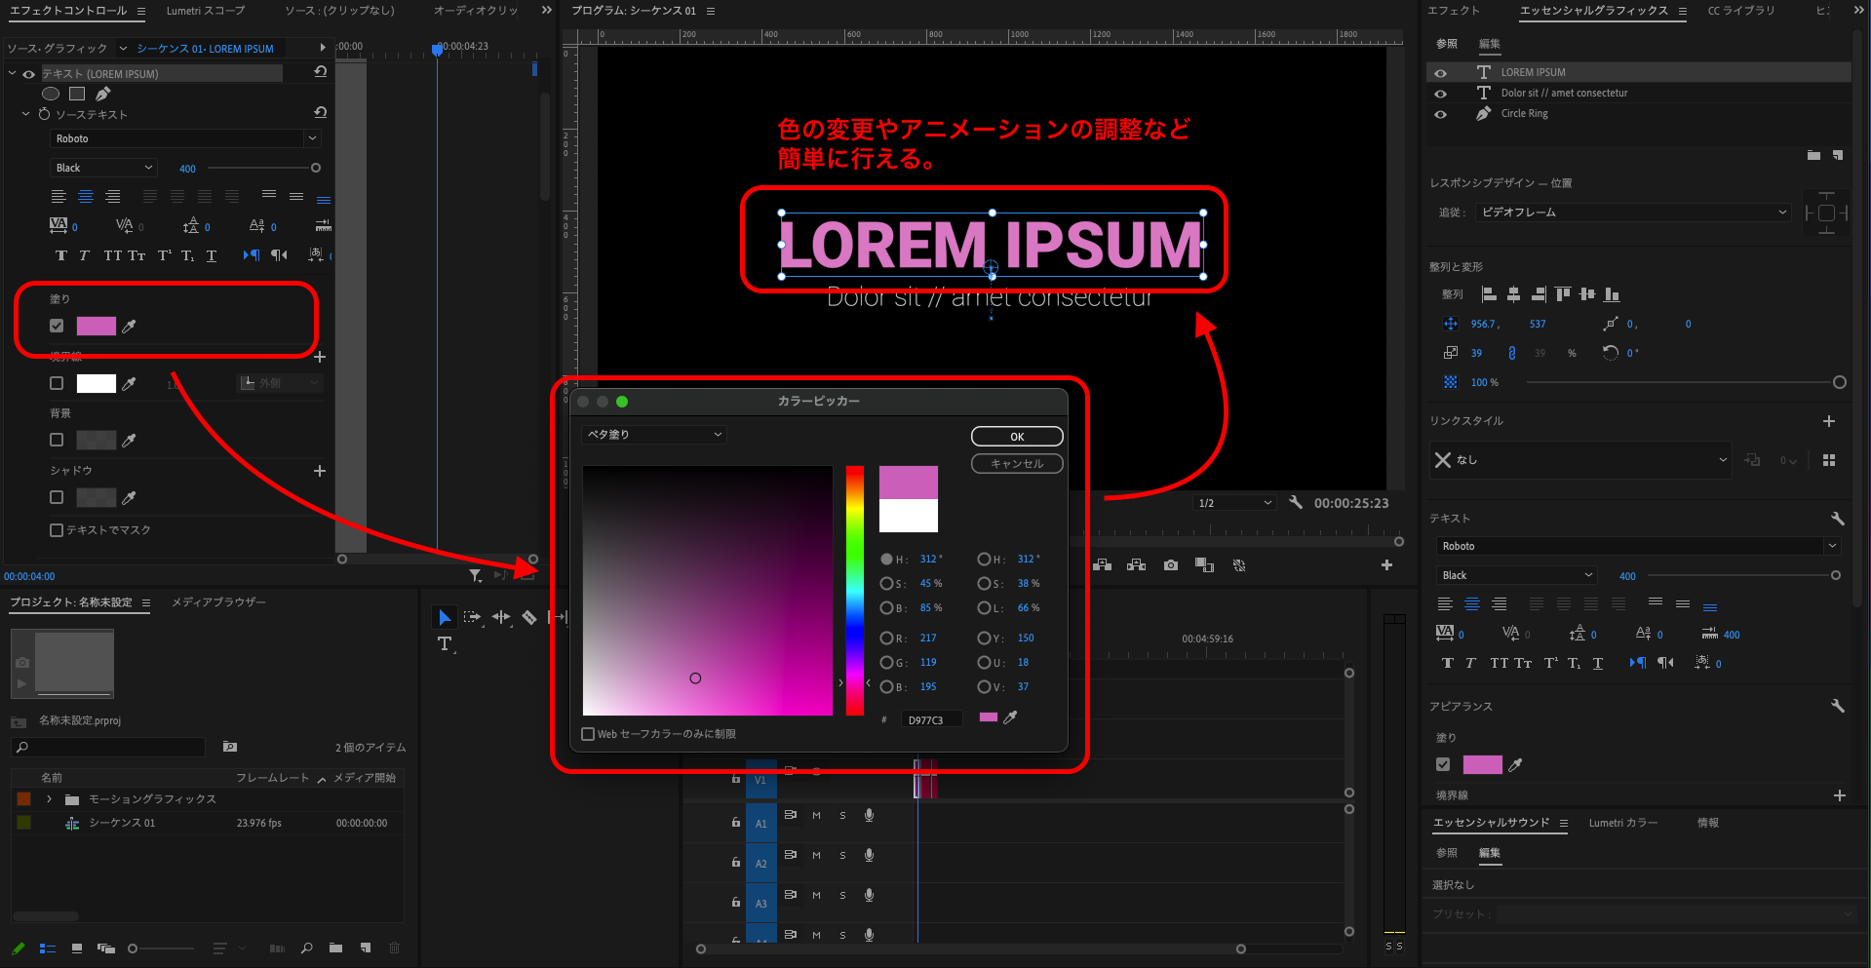Click the pen mask tool icon
Viewport: 1871px width, 968px height.
103,94
